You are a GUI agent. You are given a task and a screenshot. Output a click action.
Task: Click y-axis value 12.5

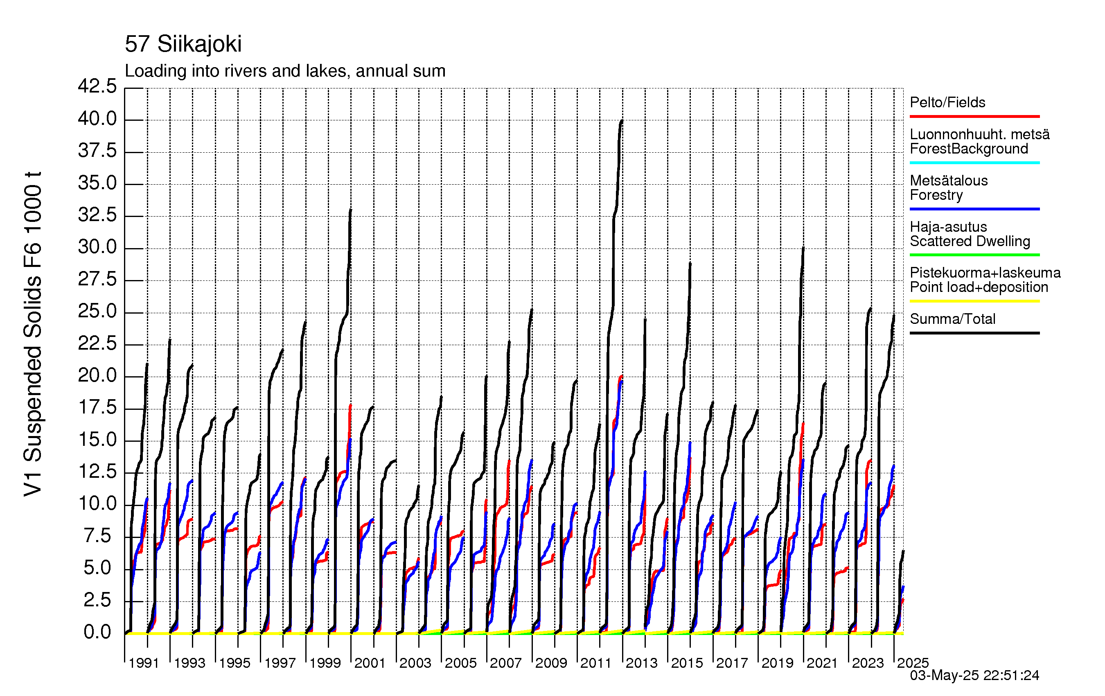(x=97, y=472)
